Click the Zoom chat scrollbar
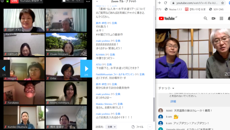Image resolution: width=230 pixels, height=130 pixels. click(154, 109)
